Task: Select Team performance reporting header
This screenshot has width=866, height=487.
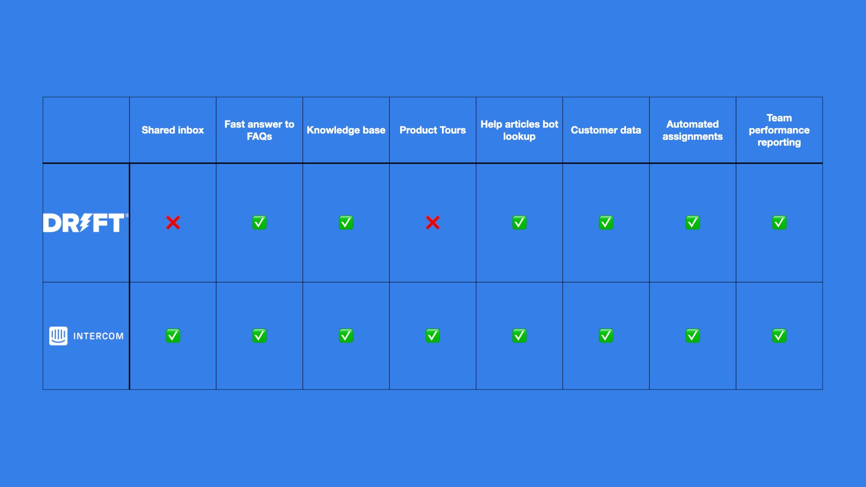Action: click(778, 129)
